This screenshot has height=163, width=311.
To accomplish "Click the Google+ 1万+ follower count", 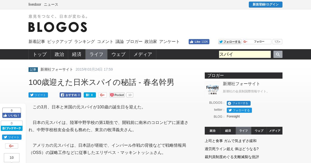I will pyautogui.click(x=278, y=42).
